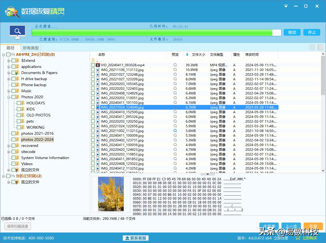The image size is (326, 243).
Task: Switch to the 路径 tab
Action: (10, 48)
